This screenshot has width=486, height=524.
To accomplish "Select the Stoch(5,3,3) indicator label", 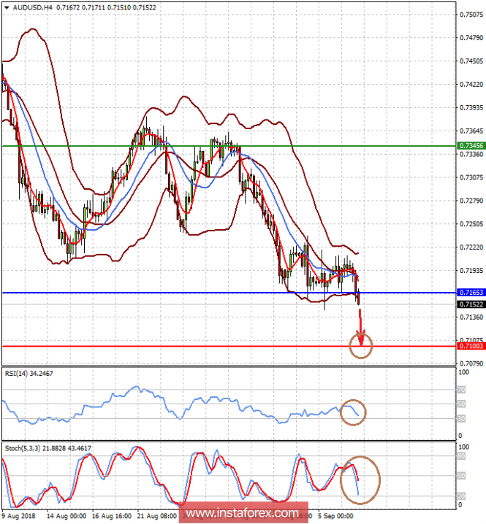I will 48,448.
